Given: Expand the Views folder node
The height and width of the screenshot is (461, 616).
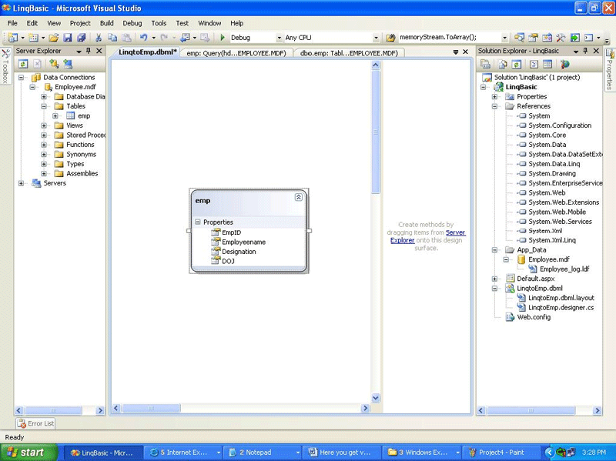Looking at the screenshot, I should [44, 125].
